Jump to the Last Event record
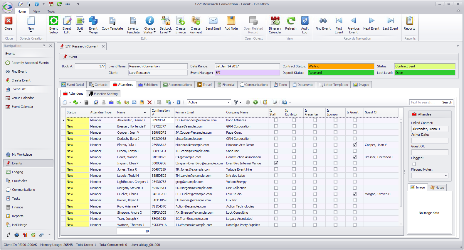The height and width of the screenshot is (250, 464). (x=391, y=23)
